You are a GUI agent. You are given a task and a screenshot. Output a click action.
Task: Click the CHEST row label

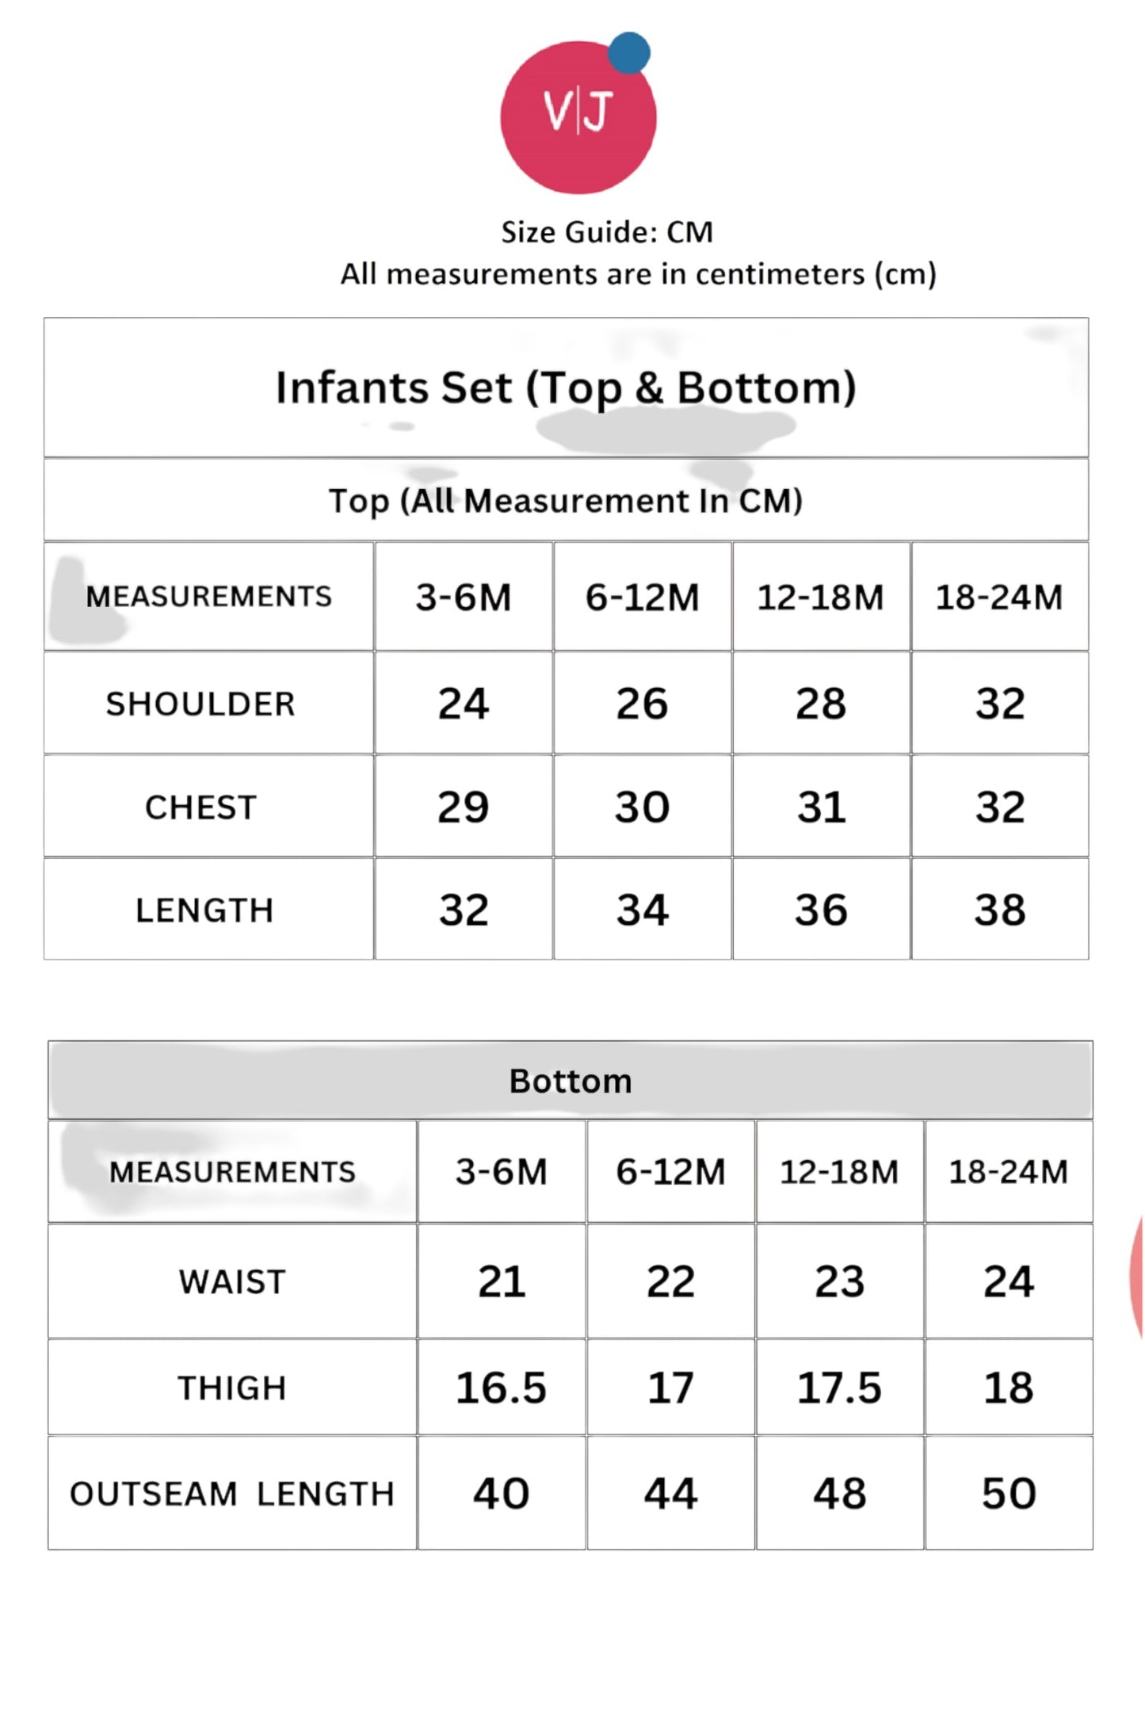[200, 807]
